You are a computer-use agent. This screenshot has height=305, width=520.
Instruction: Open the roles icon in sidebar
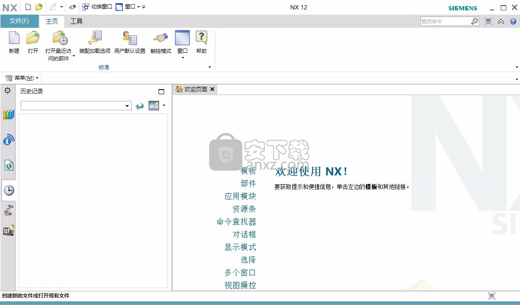(8, 230)
